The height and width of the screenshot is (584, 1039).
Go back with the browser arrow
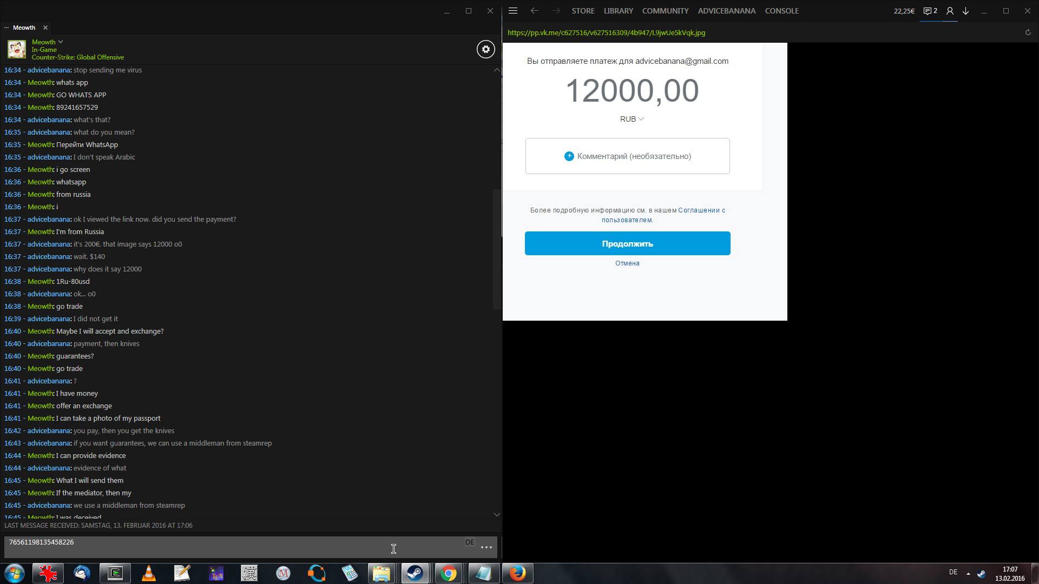coord(535,11)
